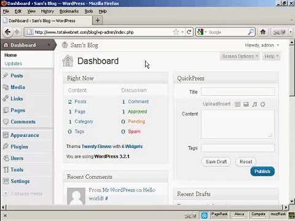295x221 pixels.
Task: Click the blue round icon in status bar
Action: tap(204, 215)
